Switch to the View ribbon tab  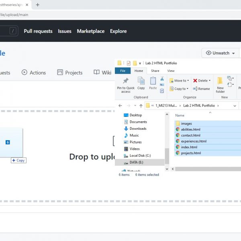[x=171, y=71]
